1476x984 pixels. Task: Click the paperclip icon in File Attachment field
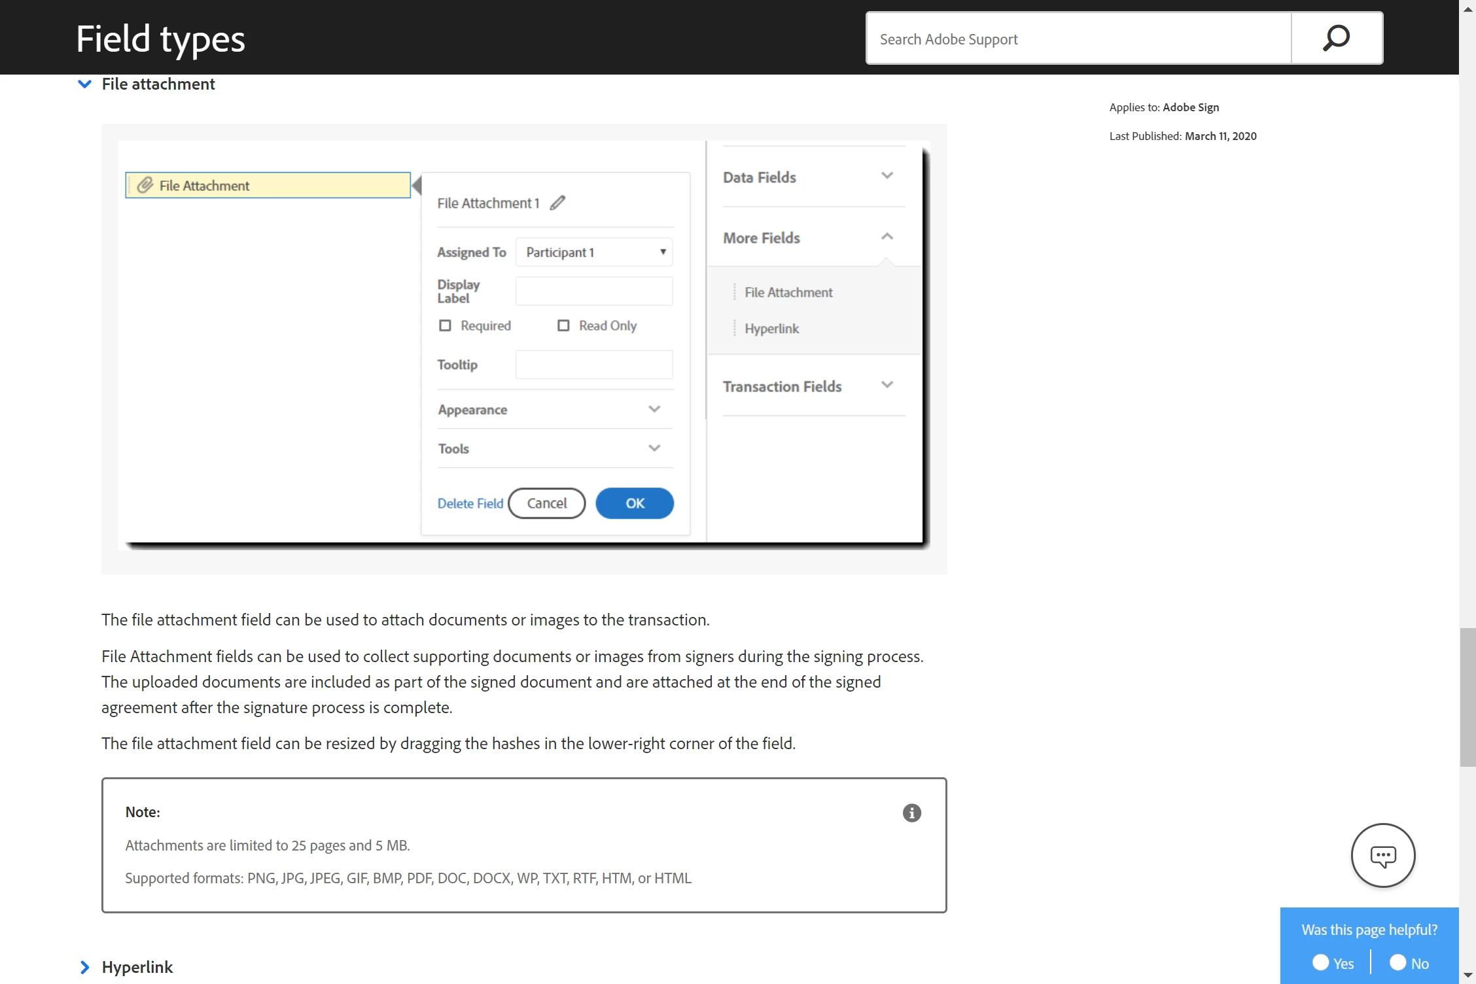(x=145, y=185)
